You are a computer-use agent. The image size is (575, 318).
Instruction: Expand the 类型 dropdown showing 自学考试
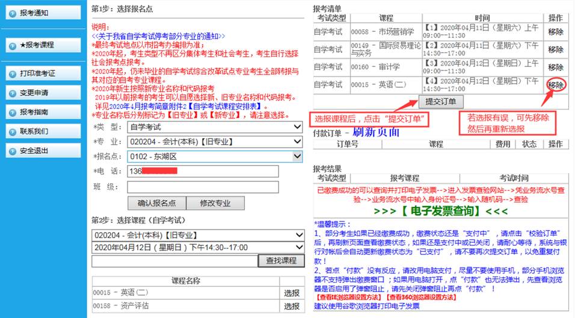click(215, 127)
